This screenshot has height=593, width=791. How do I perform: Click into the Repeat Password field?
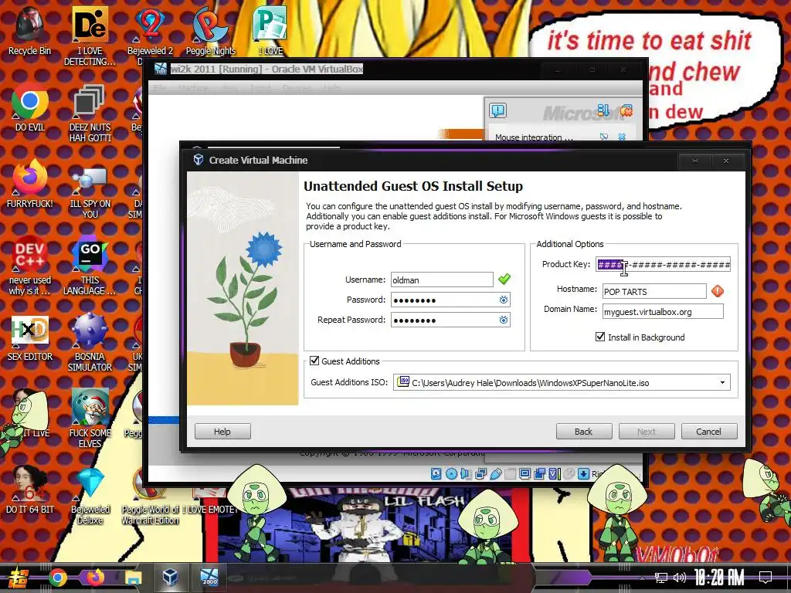450,320
